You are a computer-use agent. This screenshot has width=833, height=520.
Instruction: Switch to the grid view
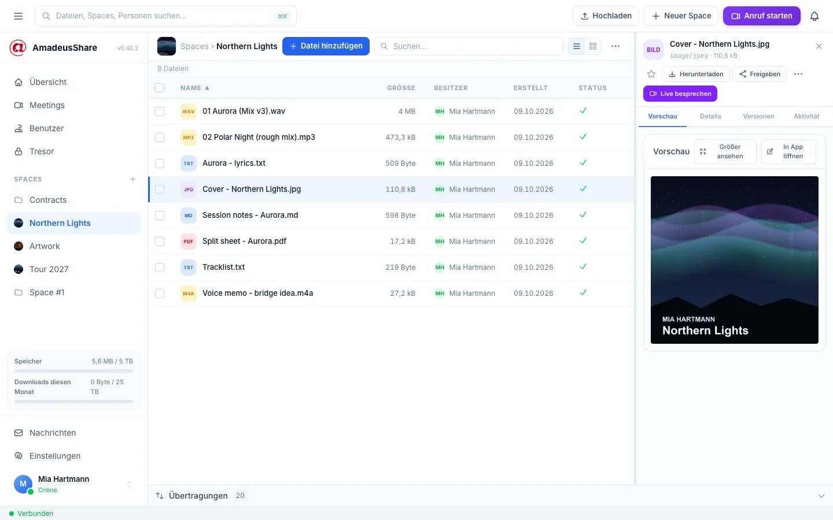593,46
